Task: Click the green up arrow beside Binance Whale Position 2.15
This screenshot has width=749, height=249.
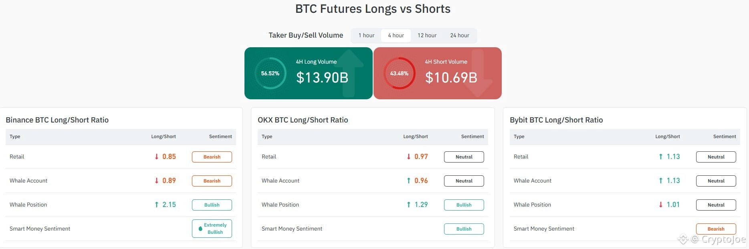Action: coord(157,205)
